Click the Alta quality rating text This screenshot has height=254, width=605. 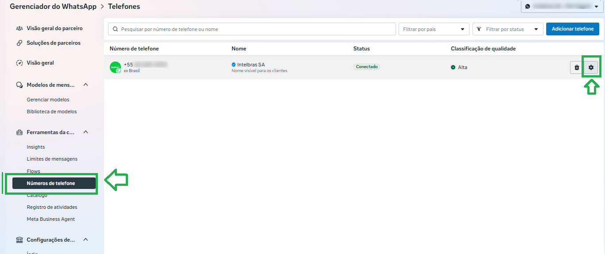coord(462,67)
